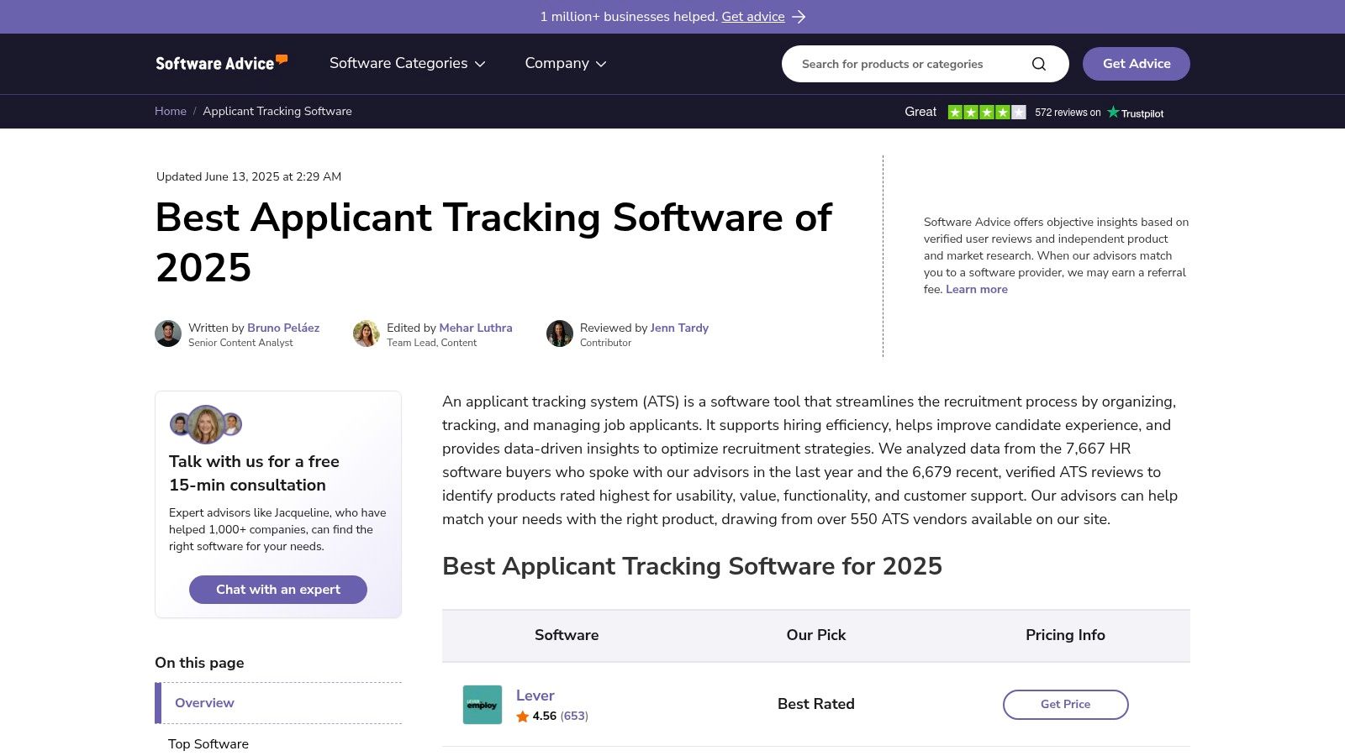Click the (653) reviews count for Lever
The width and height of the screenshot is (1345, 756).
tap(574, 717)
